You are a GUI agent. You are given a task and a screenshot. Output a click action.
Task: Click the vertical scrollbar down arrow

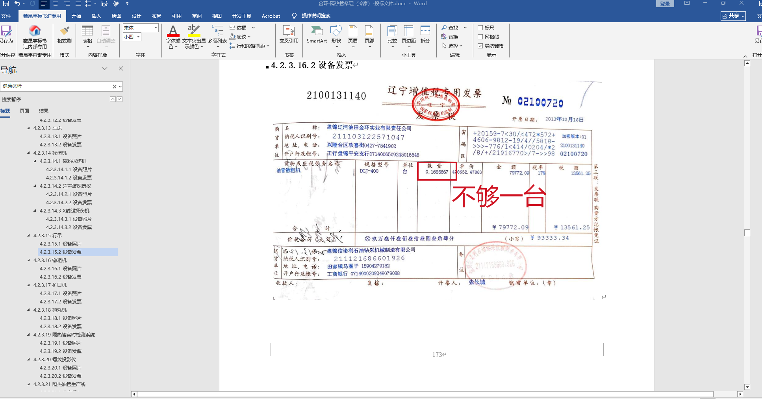tap(747, 387)
